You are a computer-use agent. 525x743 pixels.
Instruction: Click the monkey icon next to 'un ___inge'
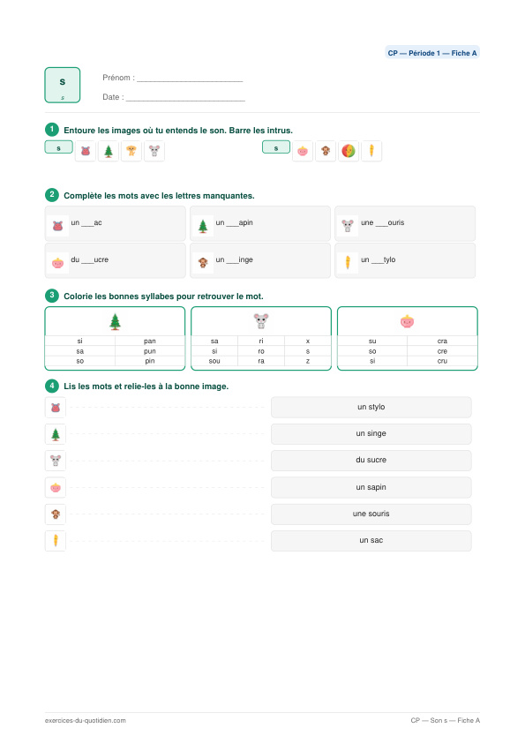[203, 262]
